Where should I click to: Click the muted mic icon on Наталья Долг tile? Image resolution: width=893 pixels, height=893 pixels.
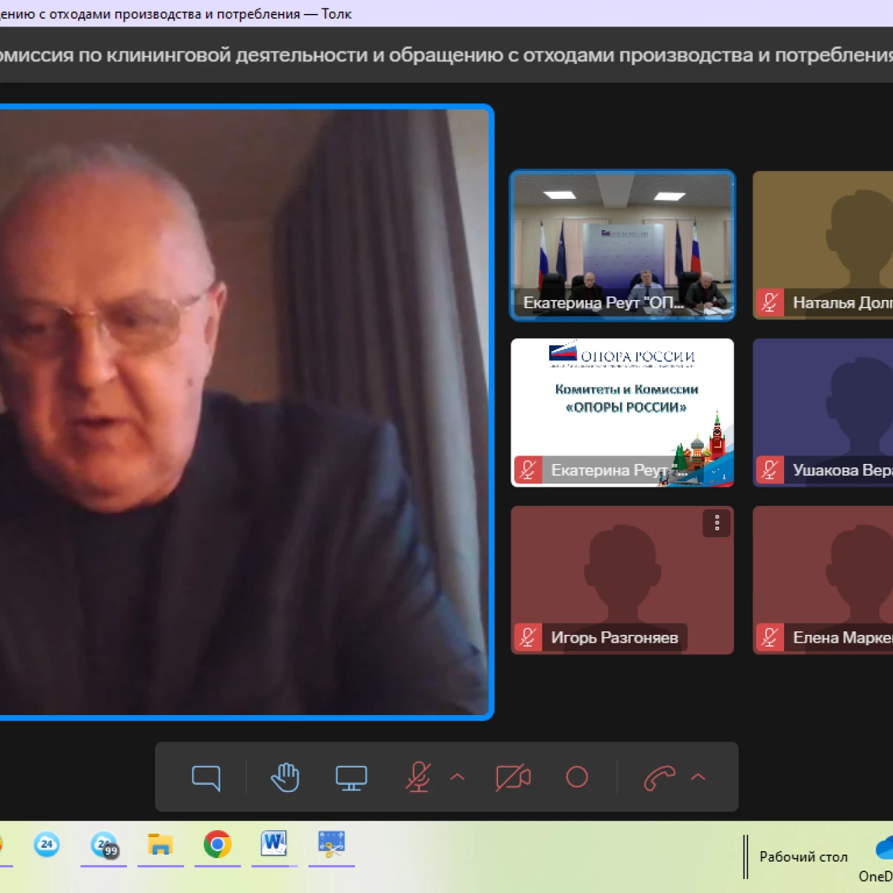770,303
